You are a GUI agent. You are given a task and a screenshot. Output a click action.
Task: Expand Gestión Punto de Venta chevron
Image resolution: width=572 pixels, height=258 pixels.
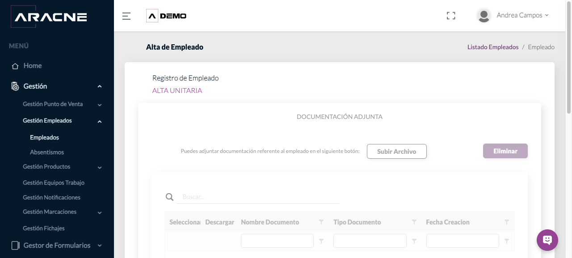coord(100,105)
